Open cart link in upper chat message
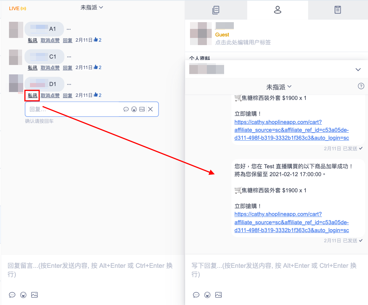368x305 pixels. point(292,130)
